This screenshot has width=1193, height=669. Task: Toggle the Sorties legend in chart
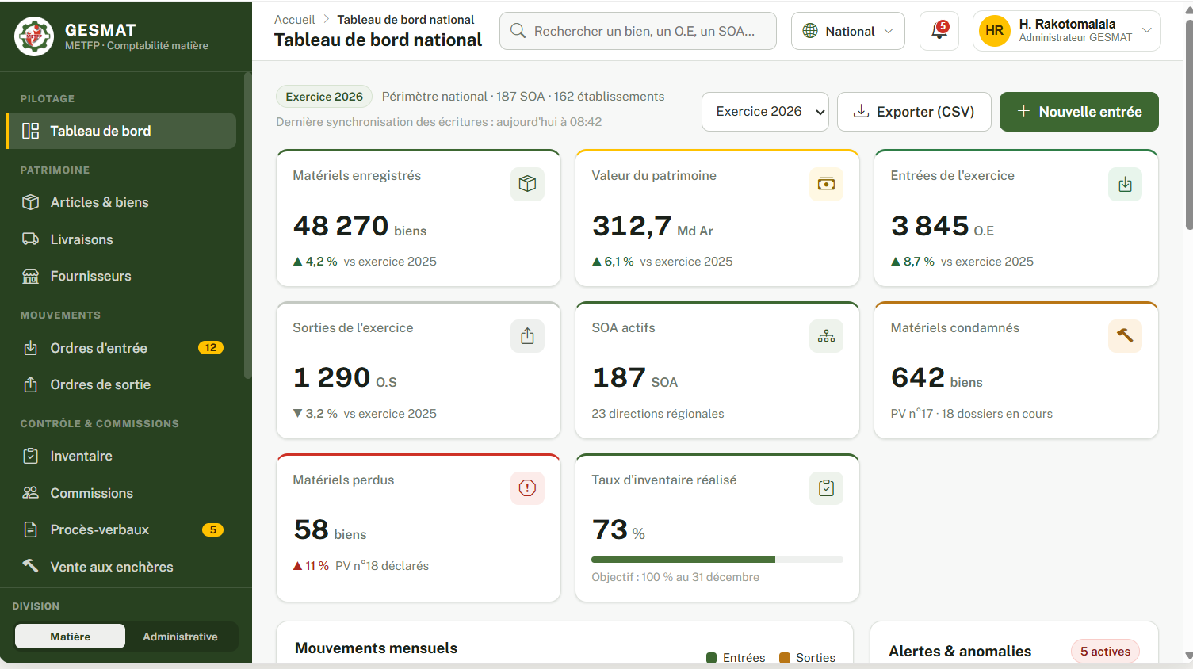click(x=807, y=658)
